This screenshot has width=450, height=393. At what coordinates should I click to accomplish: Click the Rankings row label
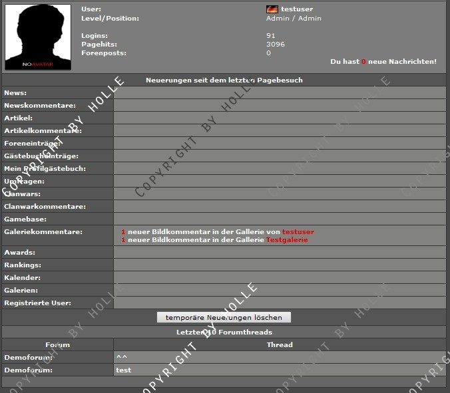tap(22, 265)
